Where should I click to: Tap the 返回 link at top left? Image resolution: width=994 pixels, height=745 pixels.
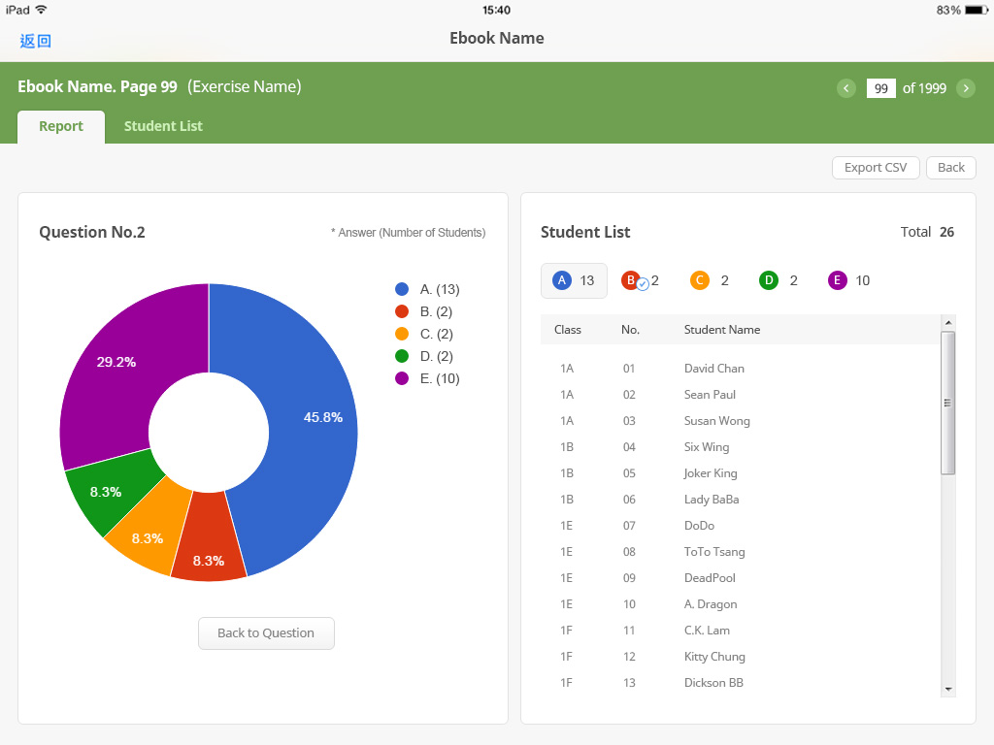[36, 40]
